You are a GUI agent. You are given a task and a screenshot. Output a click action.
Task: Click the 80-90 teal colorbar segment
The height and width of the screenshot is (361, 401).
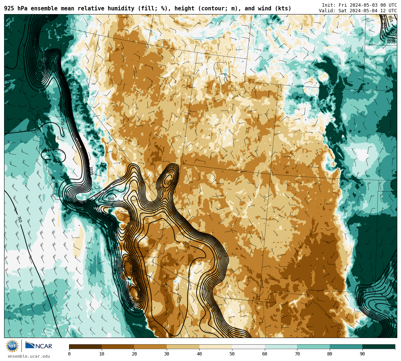tap(346, 347)
